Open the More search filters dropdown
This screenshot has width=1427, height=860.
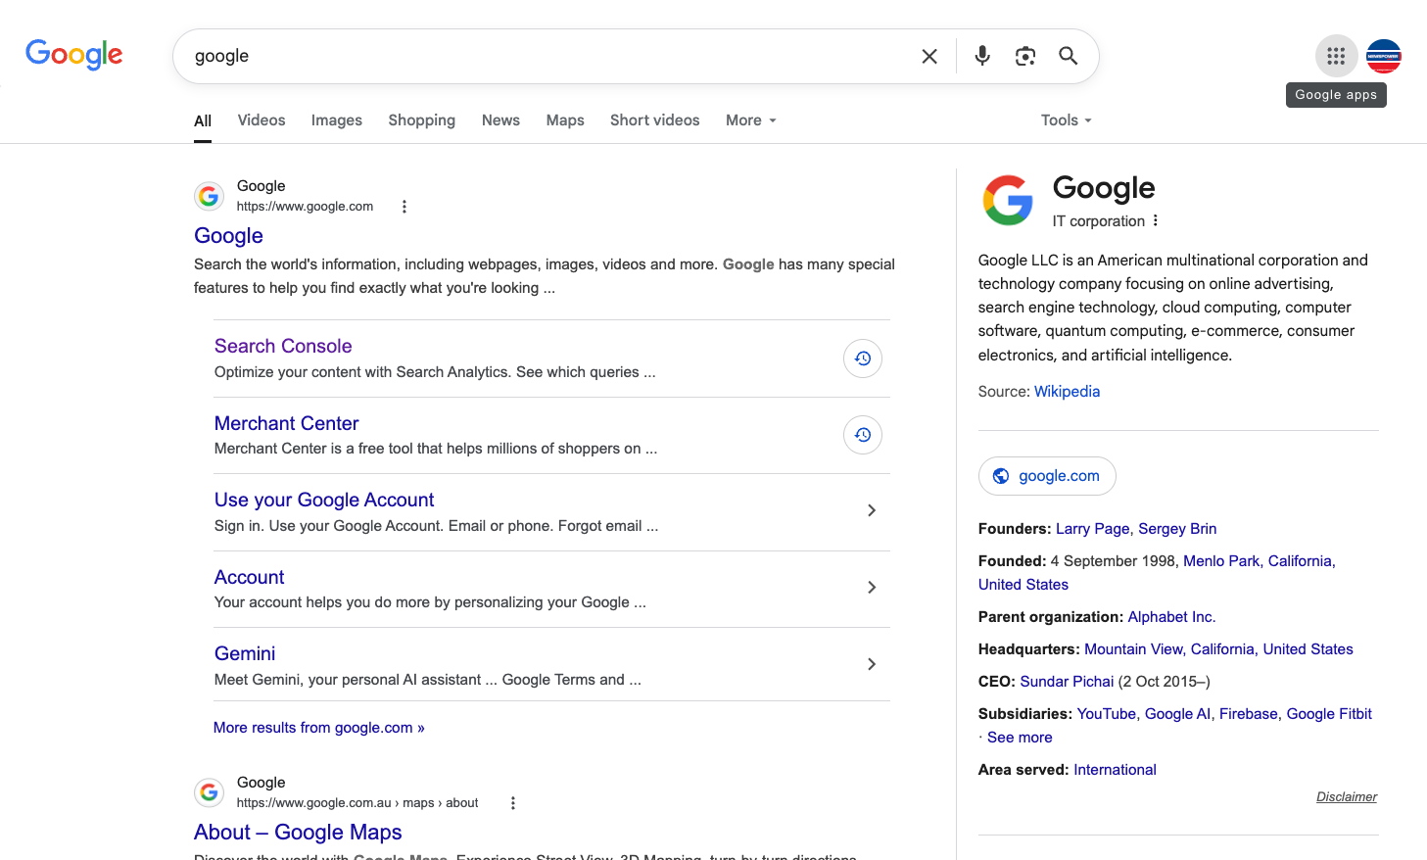tap(751, 120)
